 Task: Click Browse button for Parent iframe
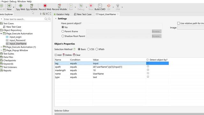pyautogui.click(x=157, y=31)
